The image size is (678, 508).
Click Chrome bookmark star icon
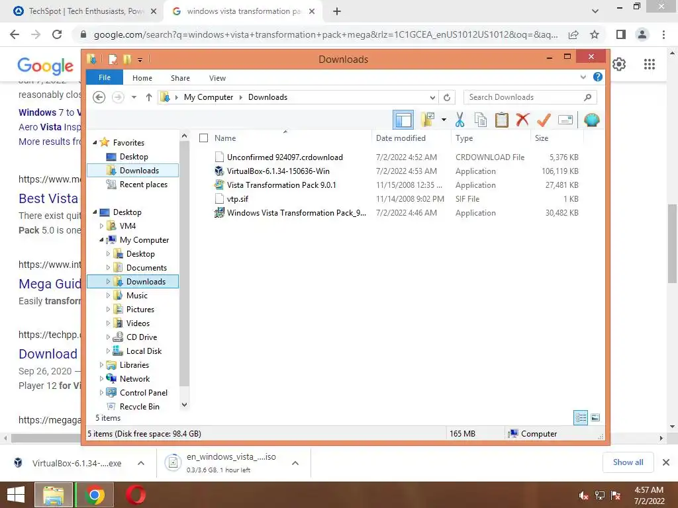[595, 34]
